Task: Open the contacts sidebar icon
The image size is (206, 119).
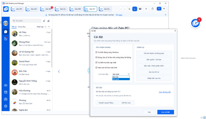Action: [5, 39]
